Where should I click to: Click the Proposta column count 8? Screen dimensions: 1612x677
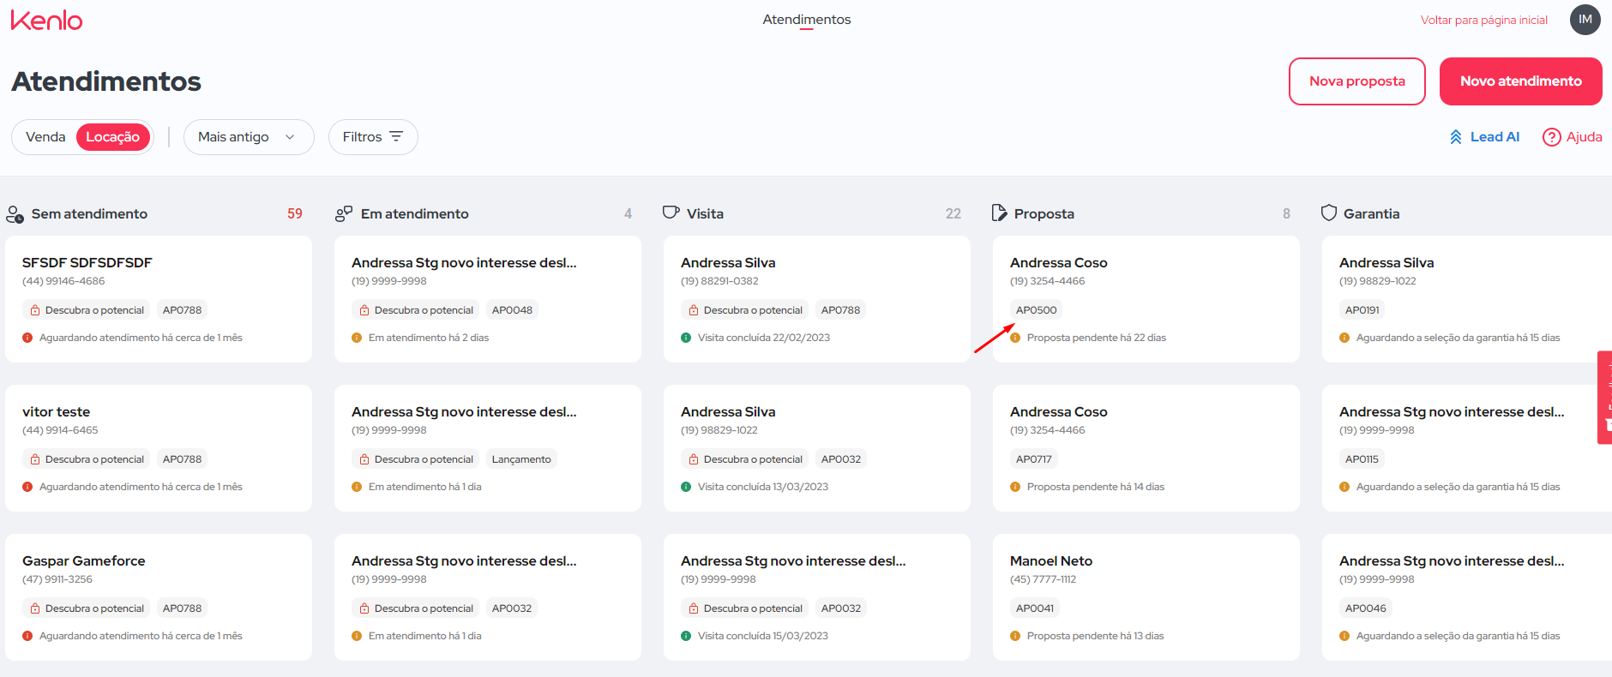1286,213
